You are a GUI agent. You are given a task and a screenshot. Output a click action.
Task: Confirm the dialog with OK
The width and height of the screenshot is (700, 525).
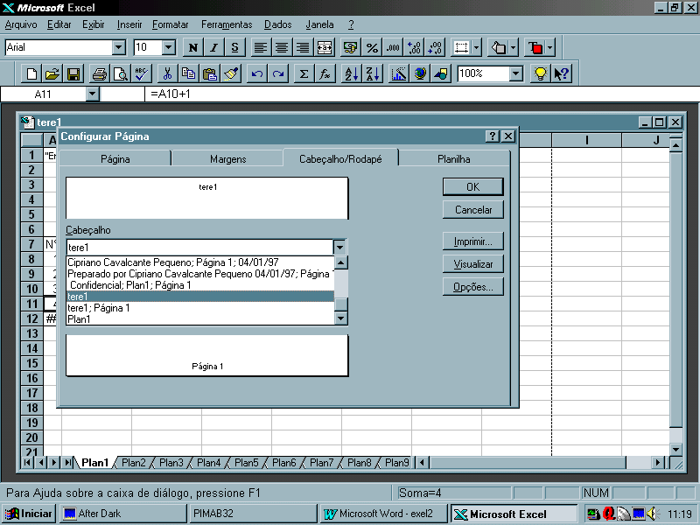[x=473, y=186]
